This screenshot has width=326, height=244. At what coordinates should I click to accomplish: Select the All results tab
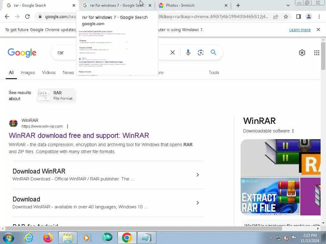coord(11,73)
